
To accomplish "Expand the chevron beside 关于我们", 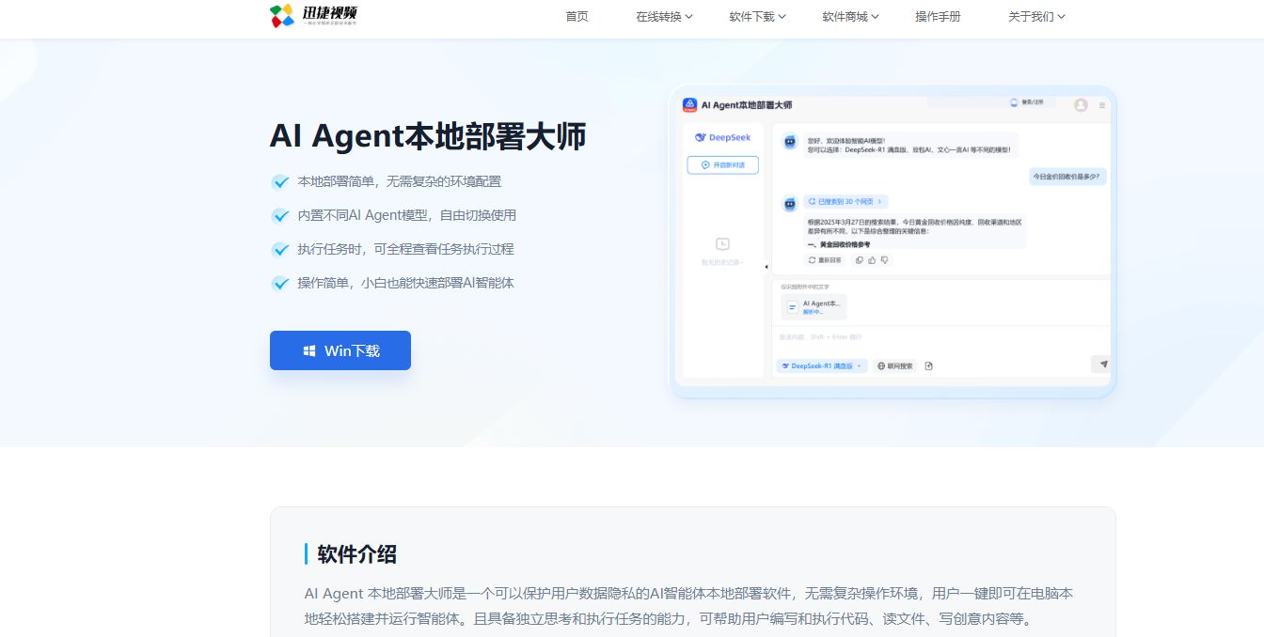I will pyautogui.click(x=1061, y=17).
